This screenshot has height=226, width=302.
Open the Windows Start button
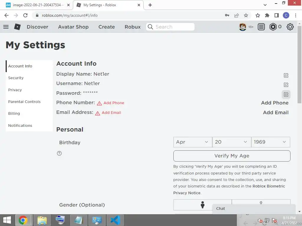pyautogui.click(x=7, y=220)
